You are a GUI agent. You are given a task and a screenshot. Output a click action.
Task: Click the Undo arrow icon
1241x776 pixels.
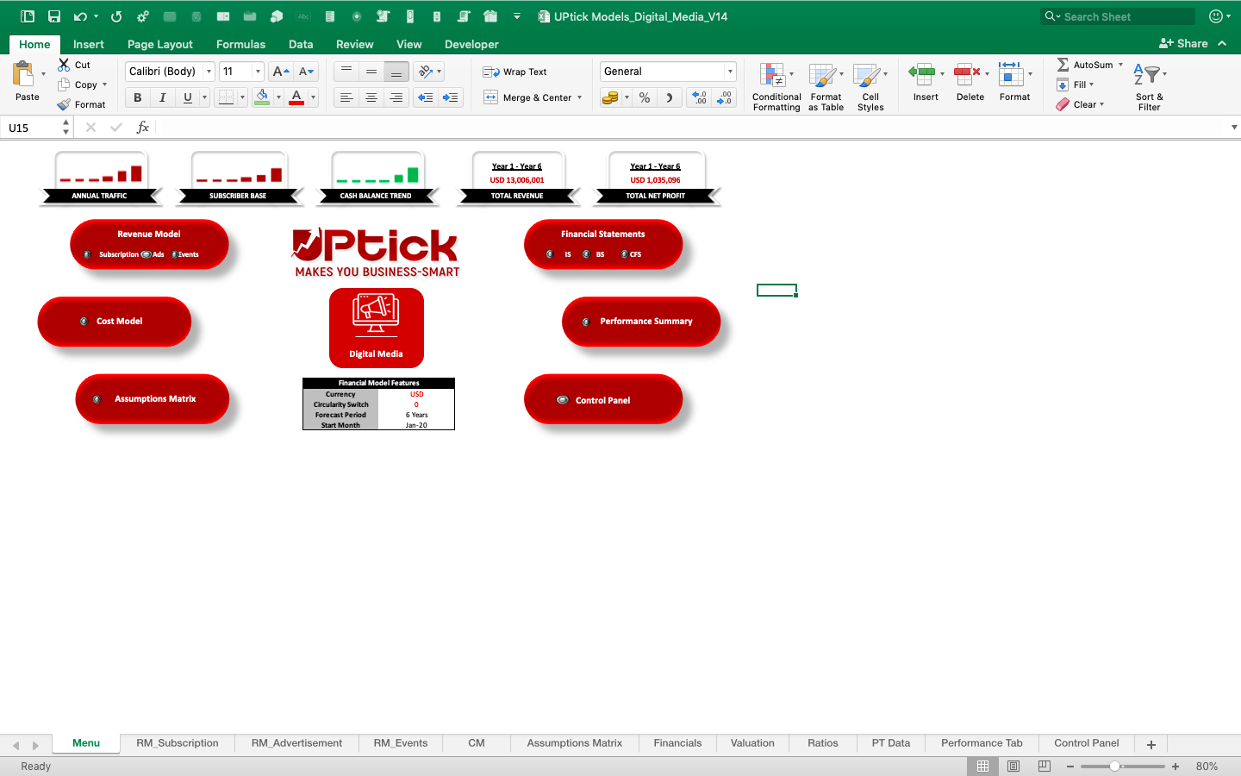point(80,16)
